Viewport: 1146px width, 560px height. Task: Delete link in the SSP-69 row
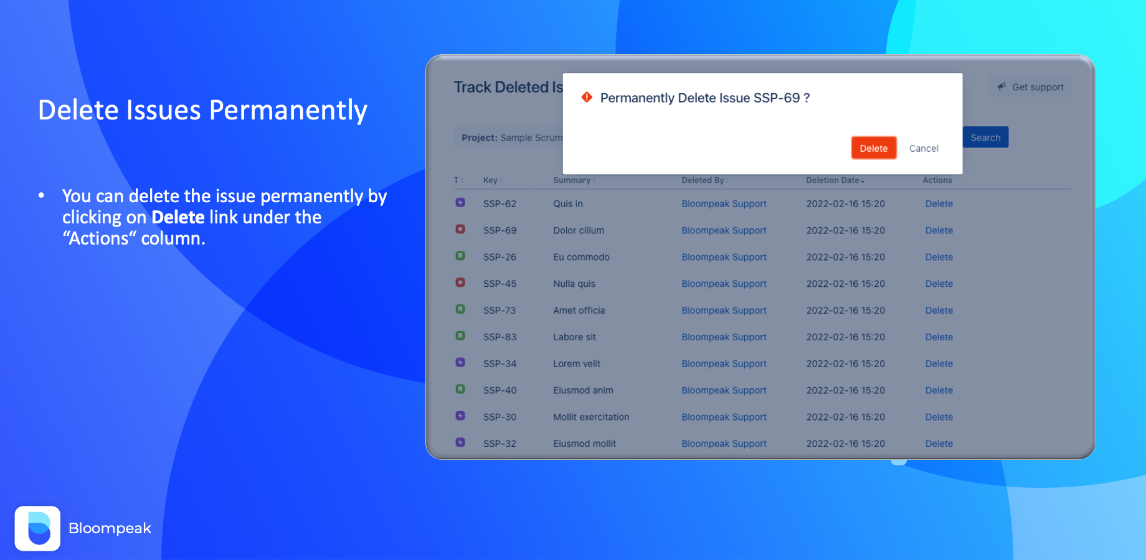939,230
